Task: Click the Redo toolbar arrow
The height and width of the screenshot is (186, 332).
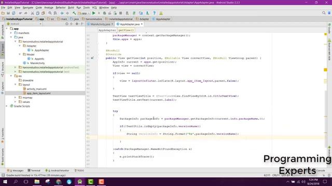Action: [25, 13]
